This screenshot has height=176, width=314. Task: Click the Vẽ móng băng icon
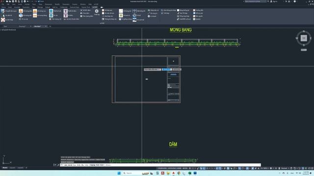tap(35, 15)
